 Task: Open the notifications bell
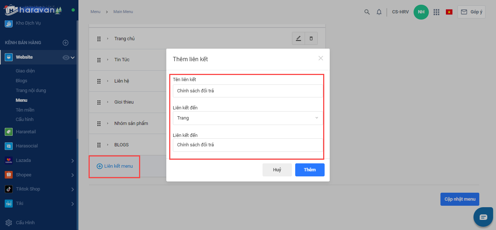(x=379, y=12)
